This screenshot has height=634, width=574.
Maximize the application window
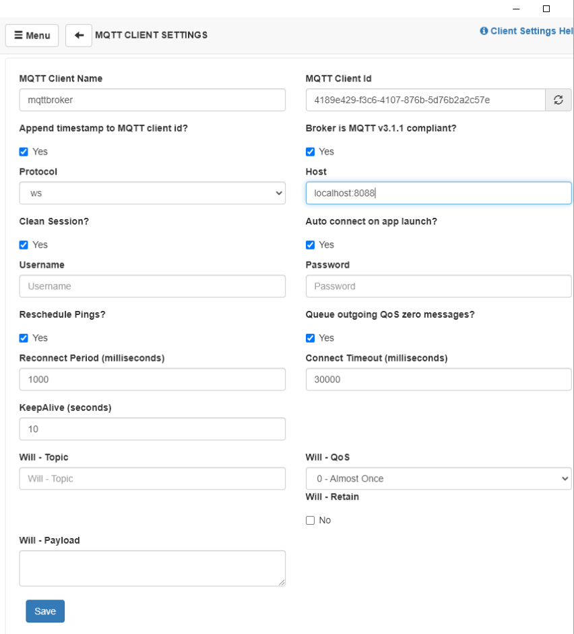[x=546, y=9]
